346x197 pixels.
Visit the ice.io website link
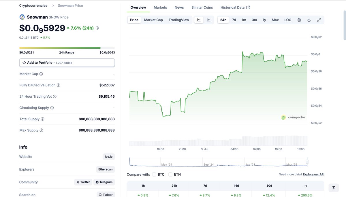point(109,157)
